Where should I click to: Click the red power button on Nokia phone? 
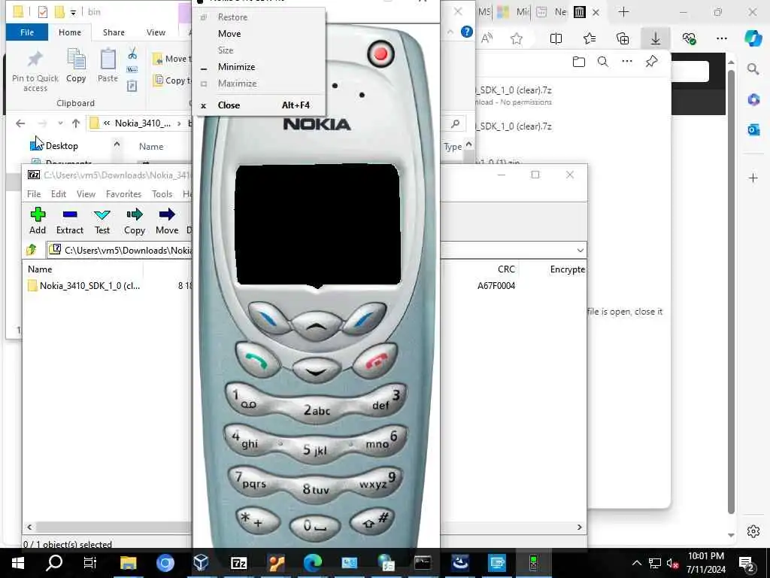coord(380,54)
